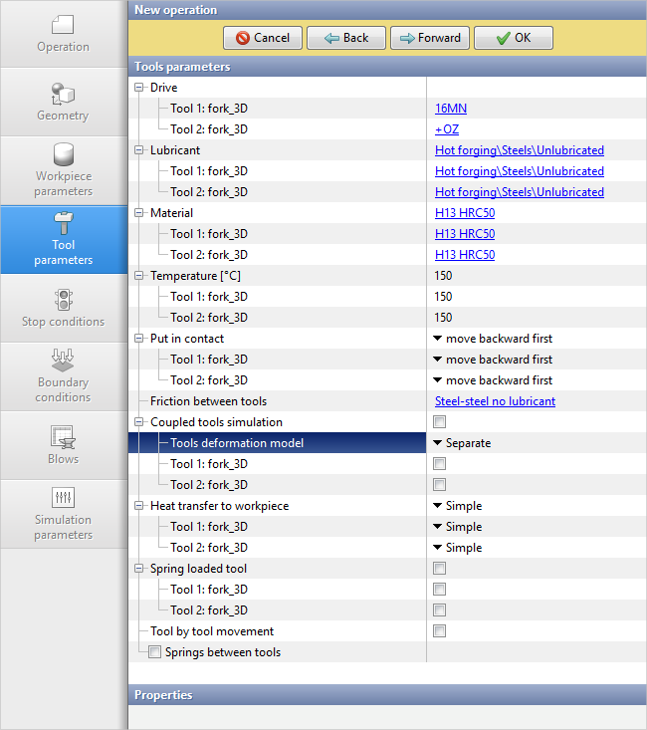Click Steel-steel no lubricant friction link
The image size is (647, 730).
495,401
